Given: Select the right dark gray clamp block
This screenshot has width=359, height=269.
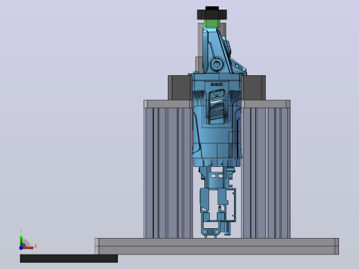Looking at the screenshot, I should (x=253, y=88).
